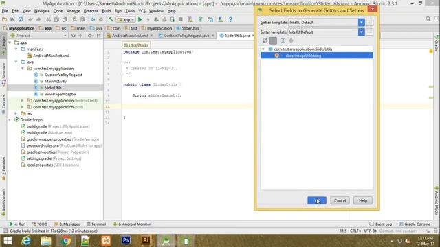Open the Android Monitor tool window

click(x=132, y=224)
